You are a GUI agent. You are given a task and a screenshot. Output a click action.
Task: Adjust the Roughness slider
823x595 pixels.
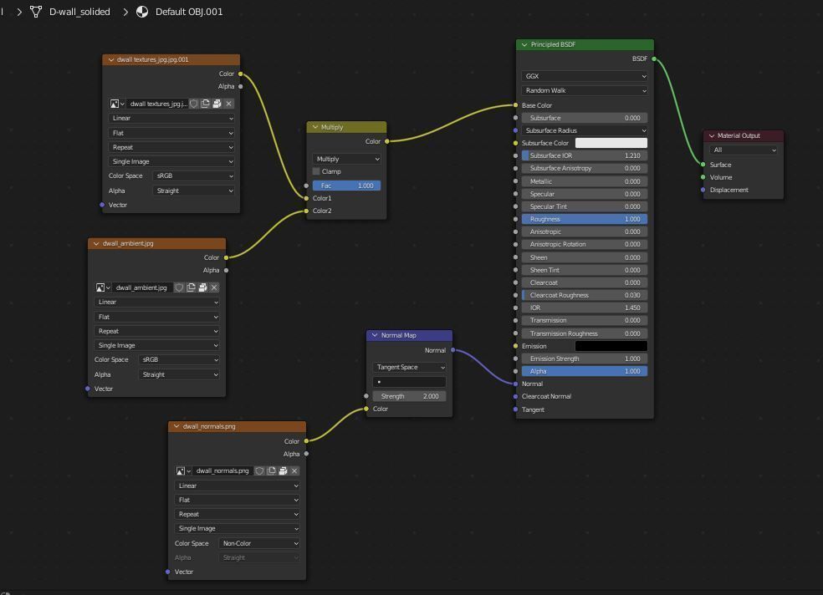coord(585,219)
